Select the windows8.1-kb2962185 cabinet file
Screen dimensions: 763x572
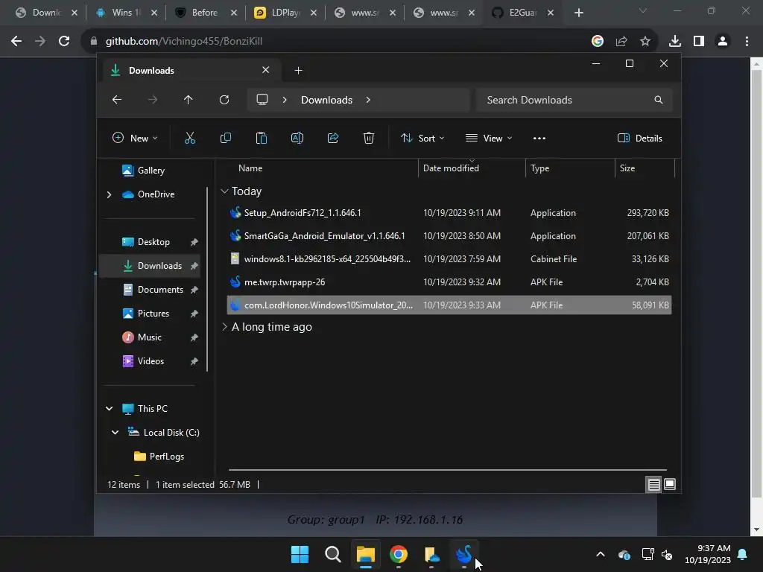pyautogui.click(x=449, y=258)
